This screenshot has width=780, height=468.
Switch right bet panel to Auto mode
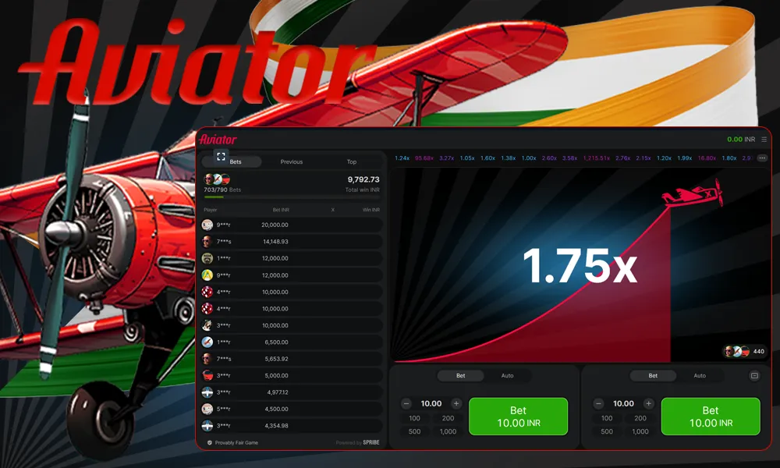[700, 376]
